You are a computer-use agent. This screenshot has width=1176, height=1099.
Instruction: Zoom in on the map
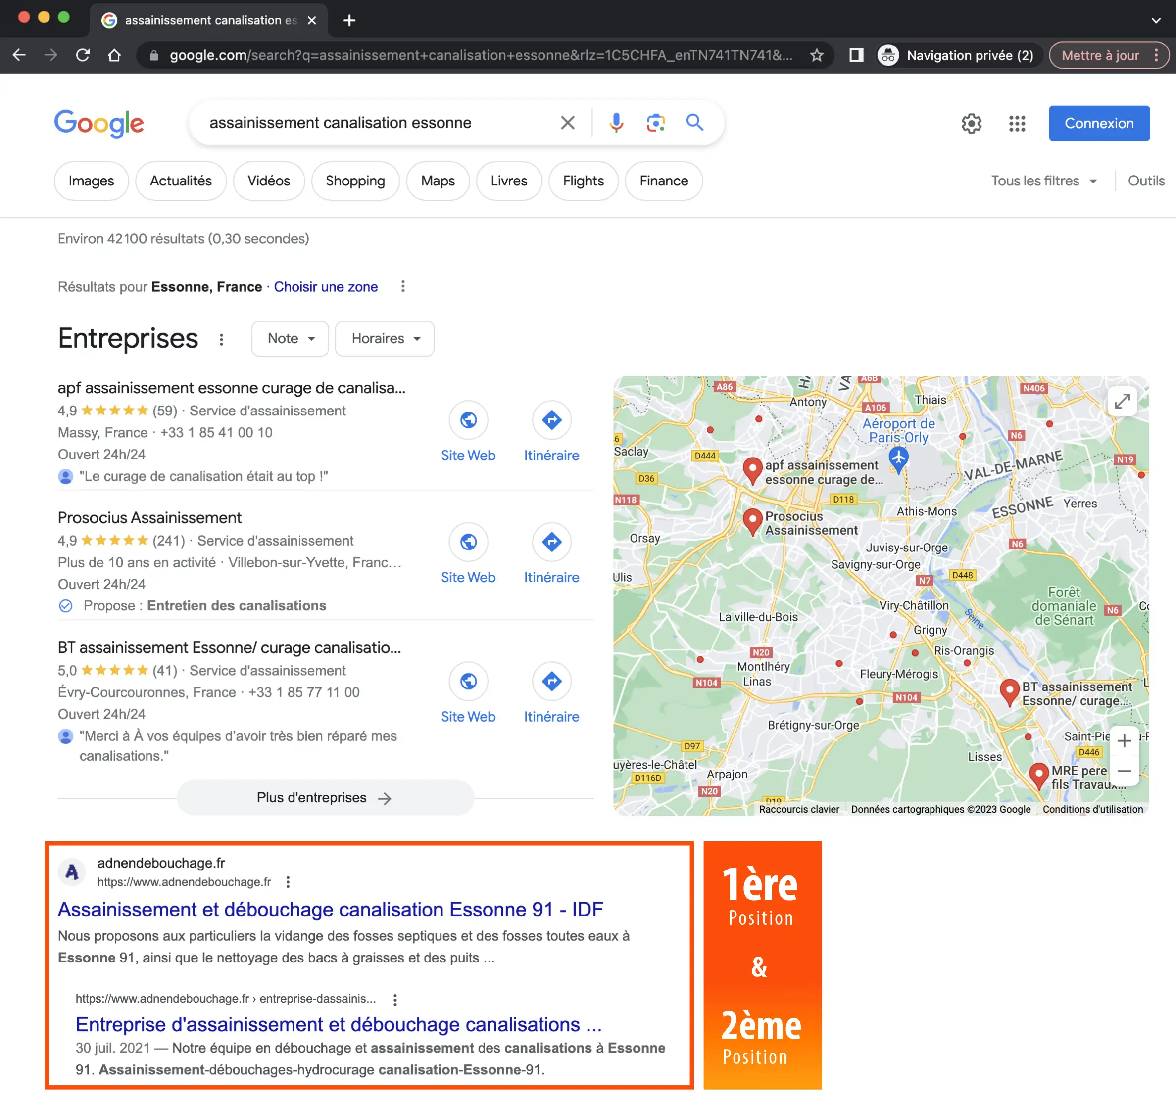(1124, 741)
